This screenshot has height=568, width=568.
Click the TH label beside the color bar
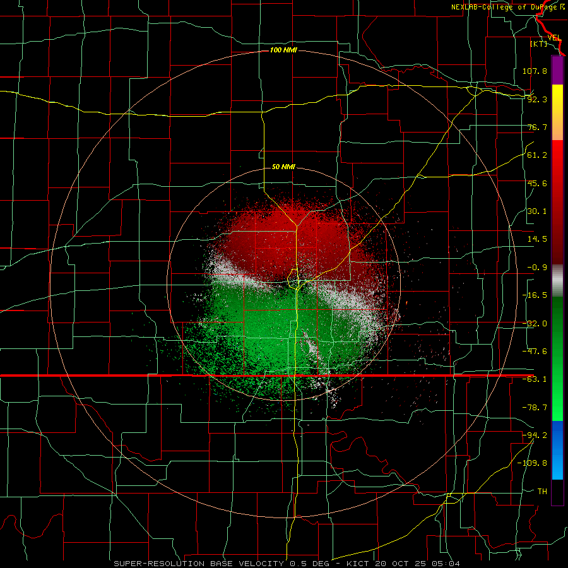542,492
